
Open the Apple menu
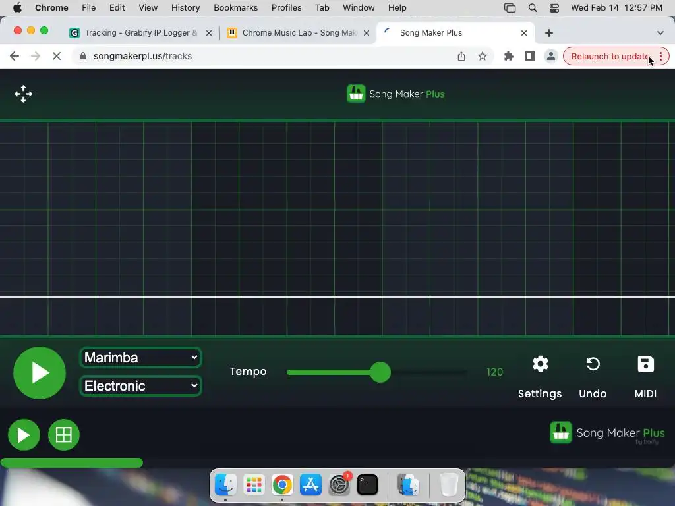[x=17, y=8]
